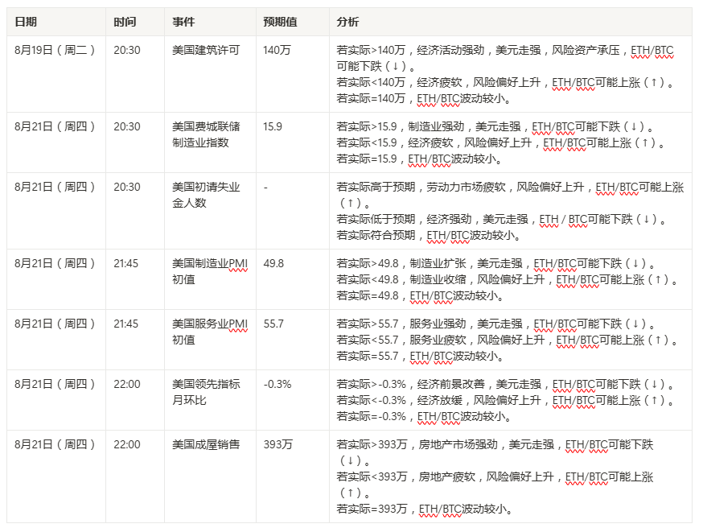Click the 分析 column header
This screenshot has width=703, height=528.
click(348, 22)
